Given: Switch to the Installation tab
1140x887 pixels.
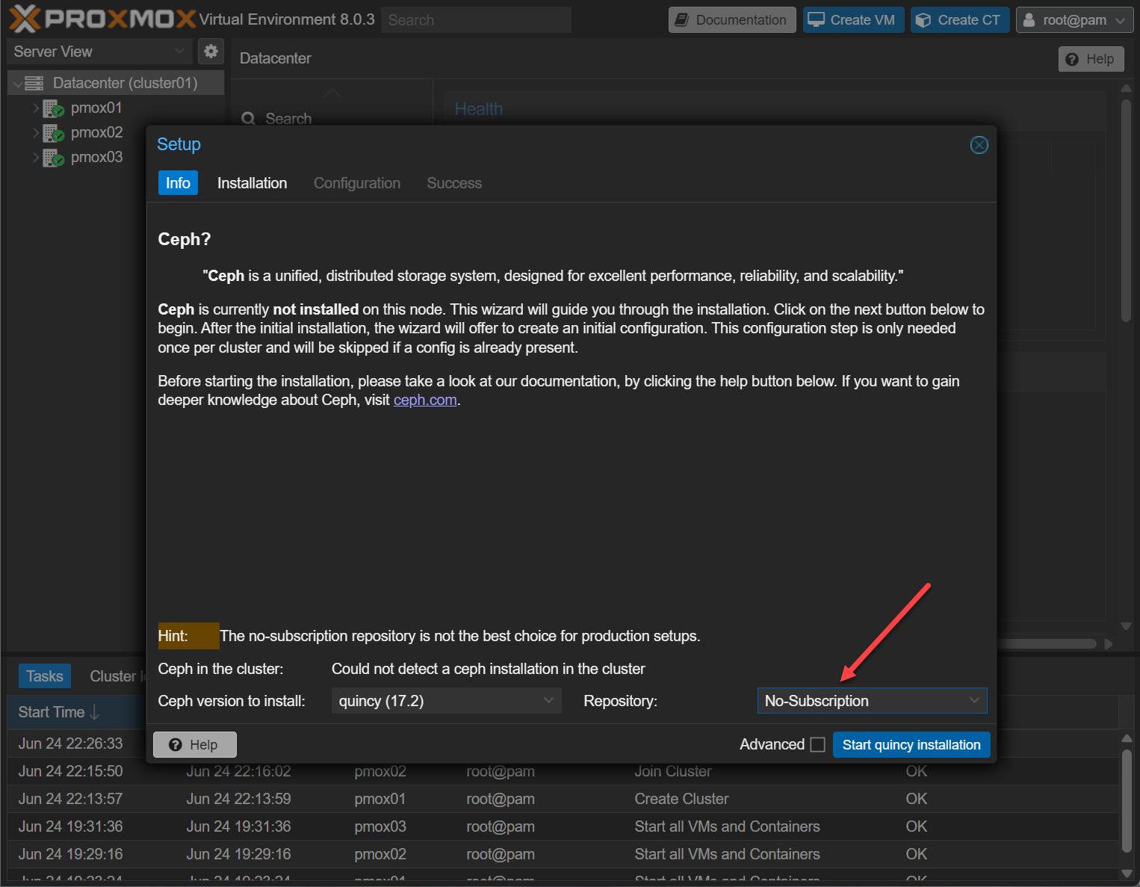Looking at the screenshot, I should coord(252,183).
